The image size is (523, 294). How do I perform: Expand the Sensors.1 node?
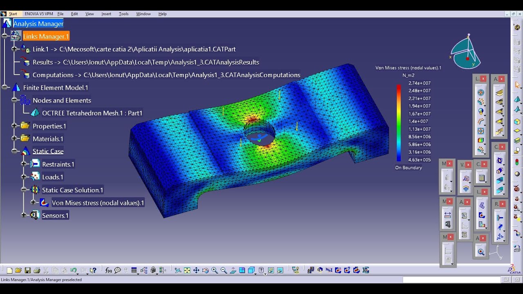[x=24, y=215]
